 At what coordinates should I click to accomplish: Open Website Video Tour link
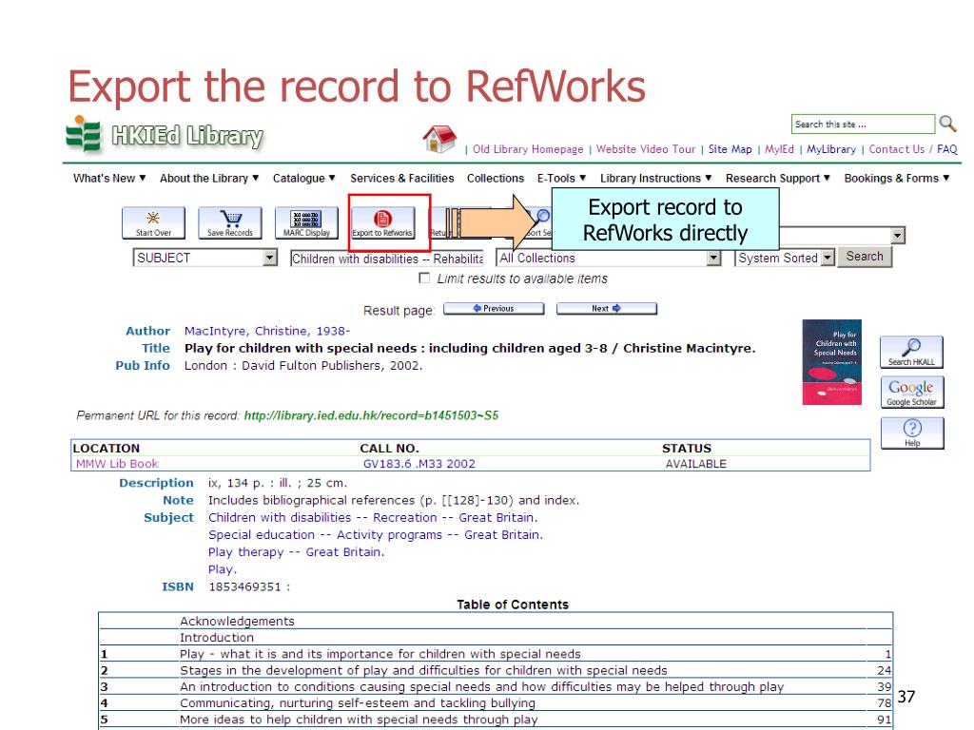coord(646,149)
